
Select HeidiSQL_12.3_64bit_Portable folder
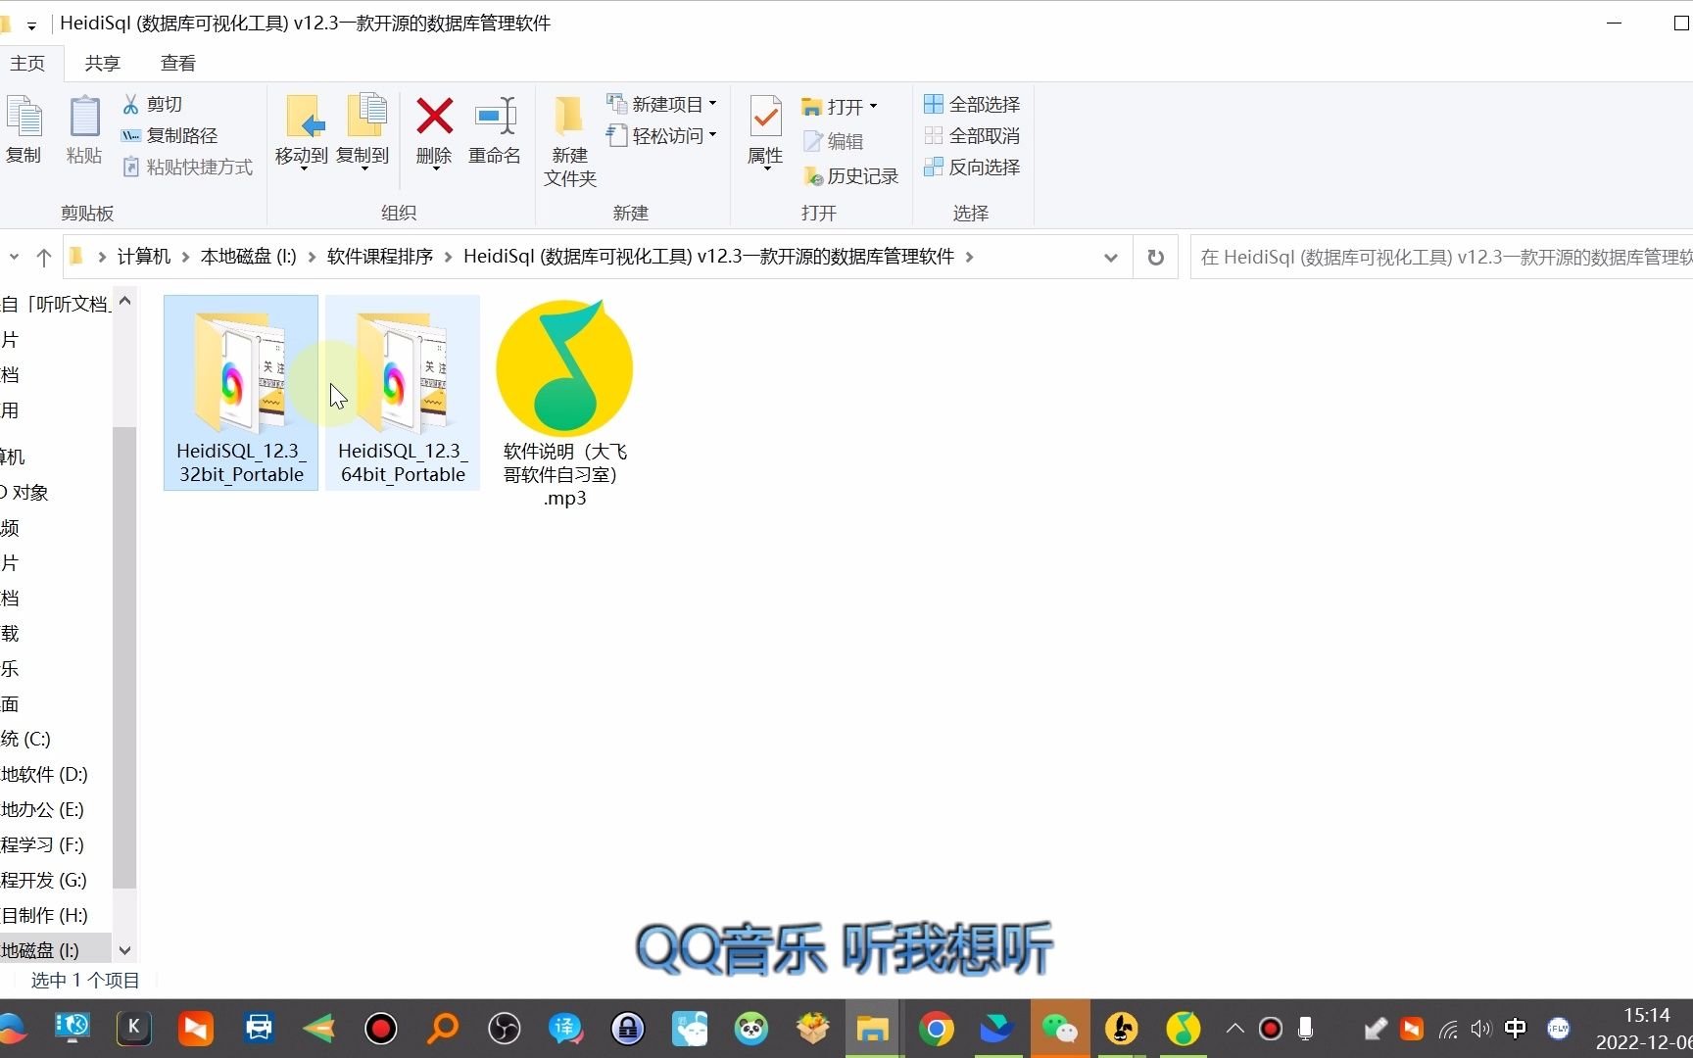coord(403,393)
